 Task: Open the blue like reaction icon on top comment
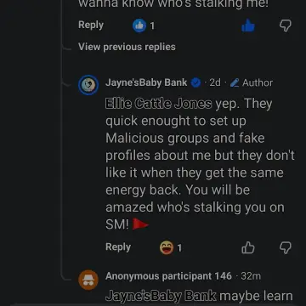(139, 25)
